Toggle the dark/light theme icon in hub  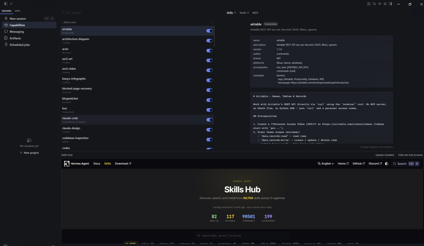(x=386, y=164)
